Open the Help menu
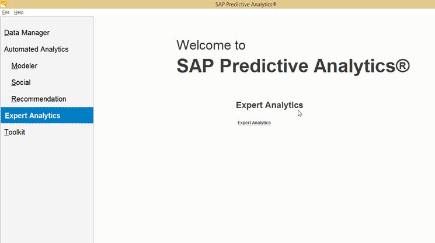 tap(19, 12)
